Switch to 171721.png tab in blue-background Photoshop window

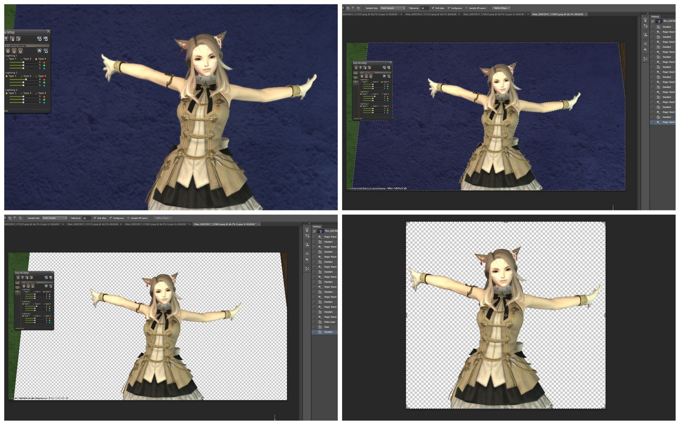click(x=432, y=14)
